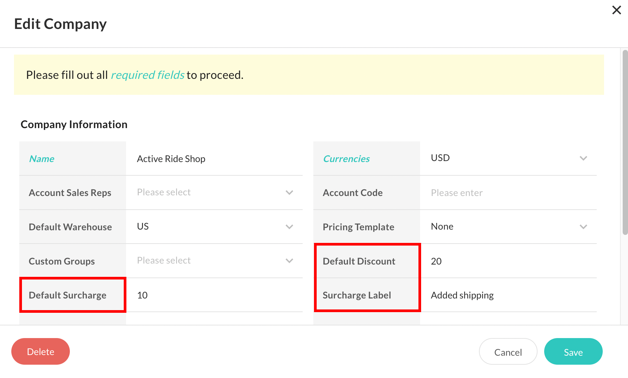Open the Account Sales Reps dropdown
The width and height of the screenshot is (628, 378).
click(x=214, y=192)
